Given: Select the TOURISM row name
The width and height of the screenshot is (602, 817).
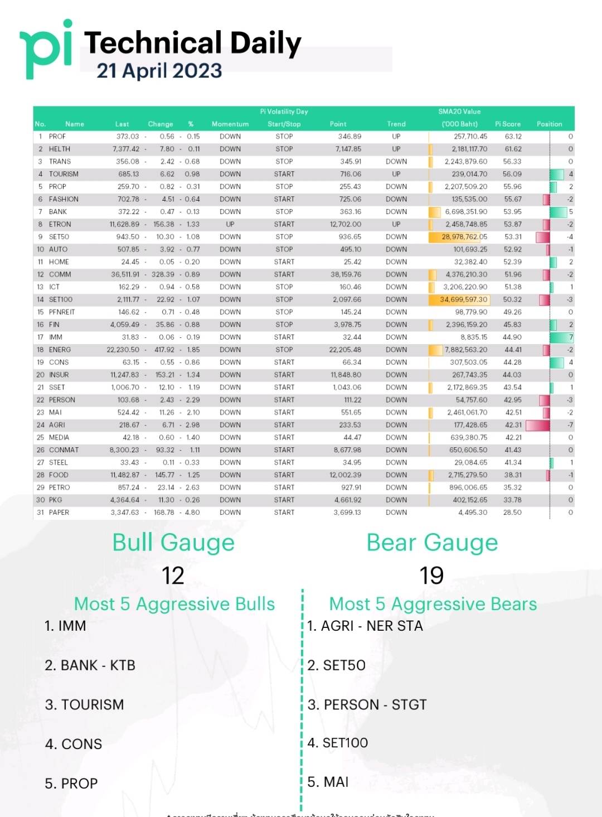Looking at the screenshot, I should (64, 174).
